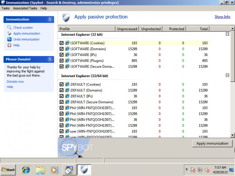
Task: Click the IE icon of \SOFTWARE (Cookies) row
Action: point(67,43)
